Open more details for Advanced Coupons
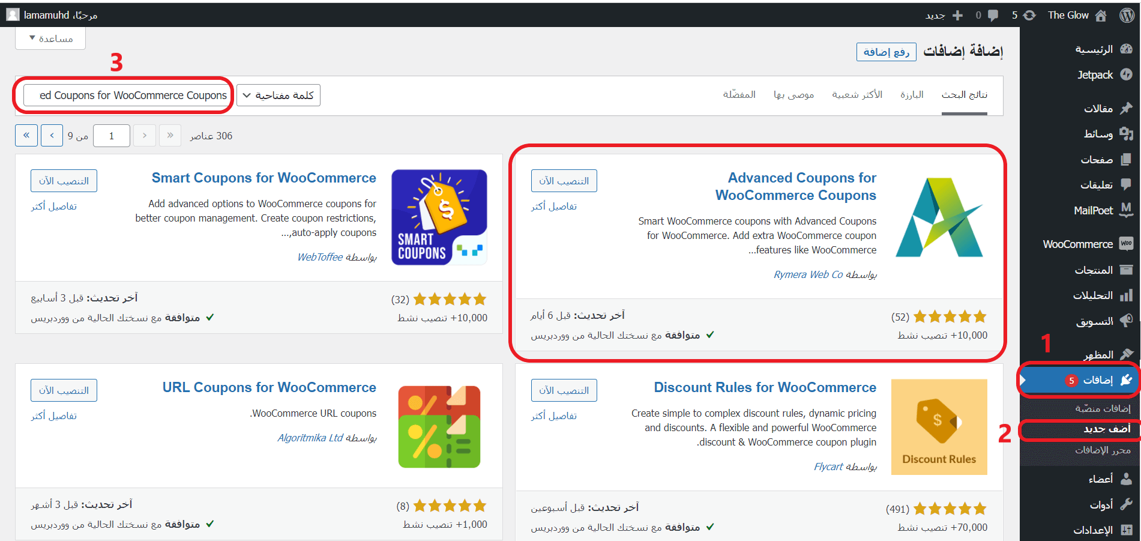Screen dimensions: 1141x541 click(x=554, y=207)
